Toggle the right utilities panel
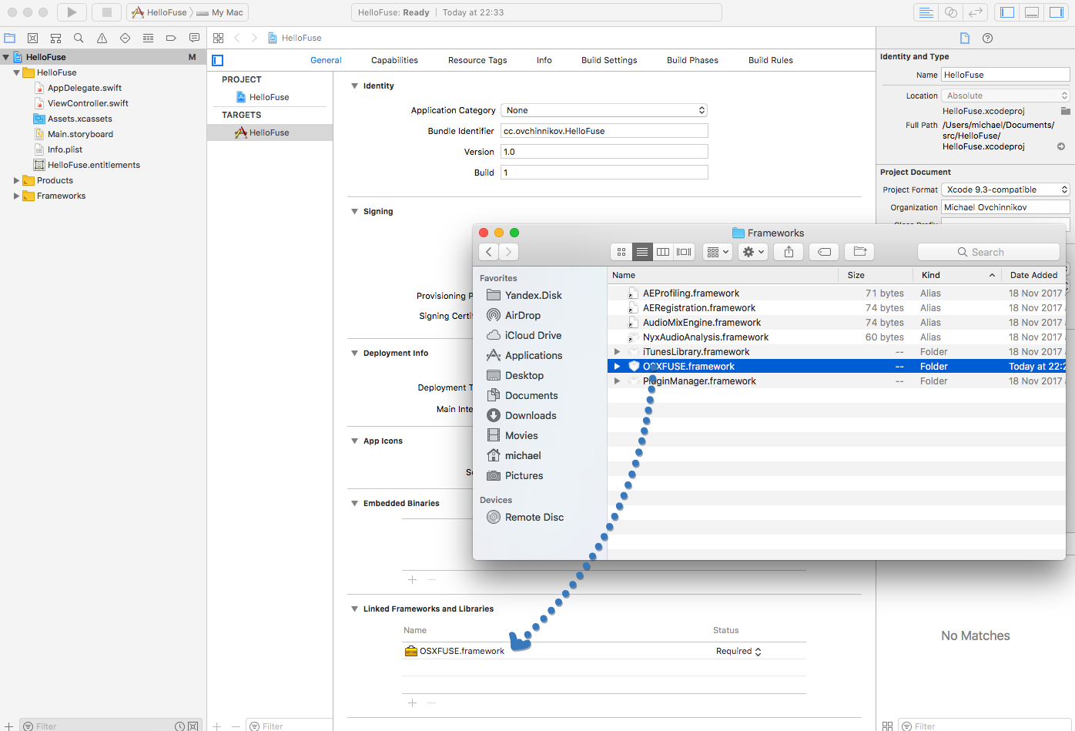Viewport: 1075px width, 731px height. [x=1057, y=12]
